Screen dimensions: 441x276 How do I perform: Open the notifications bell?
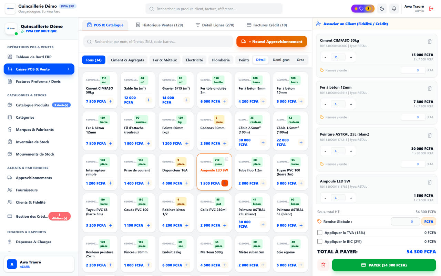[394, 9]
